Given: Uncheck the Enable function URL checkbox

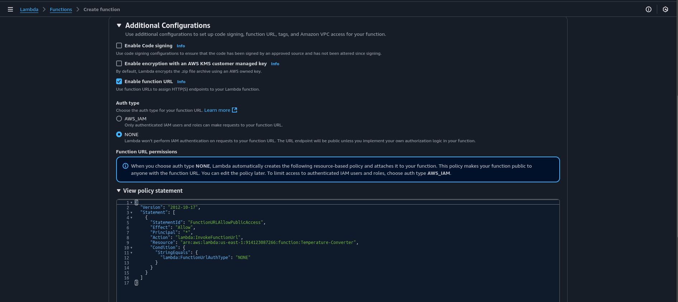Looking at the screenshot, I should 119,81.
